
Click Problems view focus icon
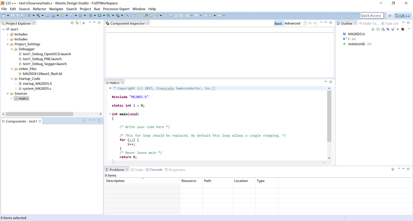393,169
